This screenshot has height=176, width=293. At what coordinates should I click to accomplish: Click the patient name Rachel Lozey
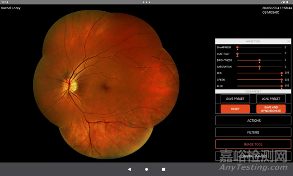tap(11, 8)
